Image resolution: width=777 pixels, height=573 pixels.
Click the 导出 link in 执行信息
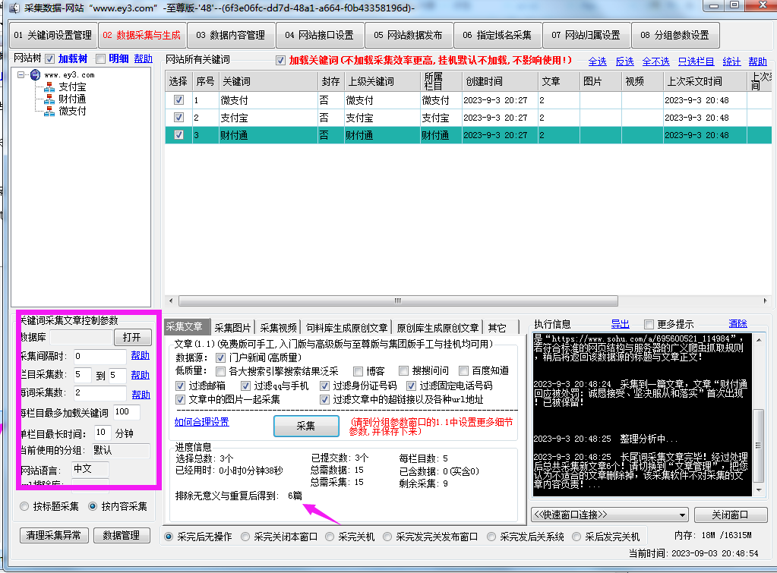click(621, 324)
